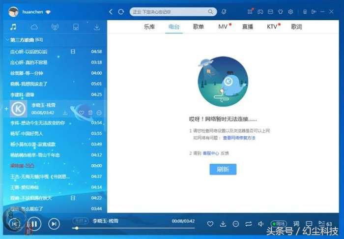Delete the playing song via trash icon
The height and width of the screenshot is (239, 344).
click(x=90, y=113)
